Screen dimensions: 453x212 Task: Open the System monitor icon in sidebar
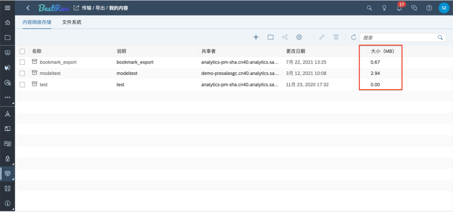(x=8, y=189)
